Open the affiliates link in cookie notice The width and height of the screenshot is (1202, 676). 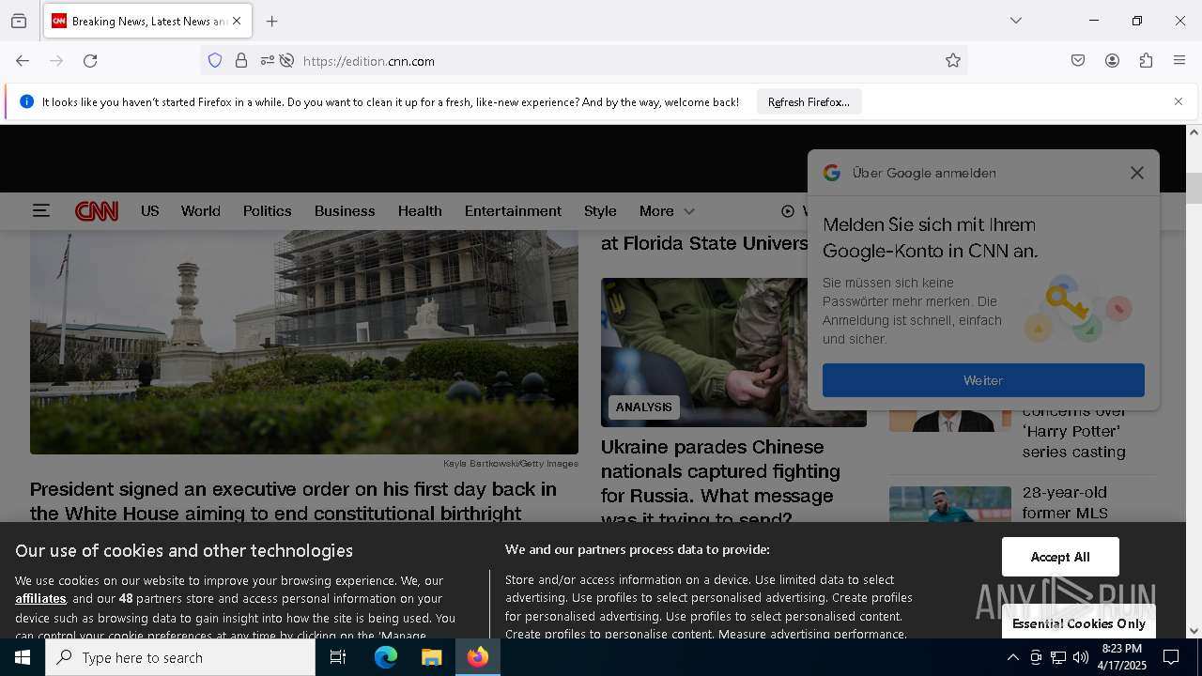[40, 598]
